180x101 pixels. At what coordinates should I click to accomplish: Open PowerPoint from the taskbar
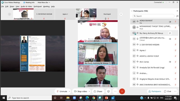click(107, 98)
